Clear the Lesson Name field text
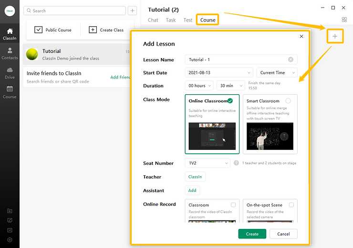353x248 pixels. 291,60
